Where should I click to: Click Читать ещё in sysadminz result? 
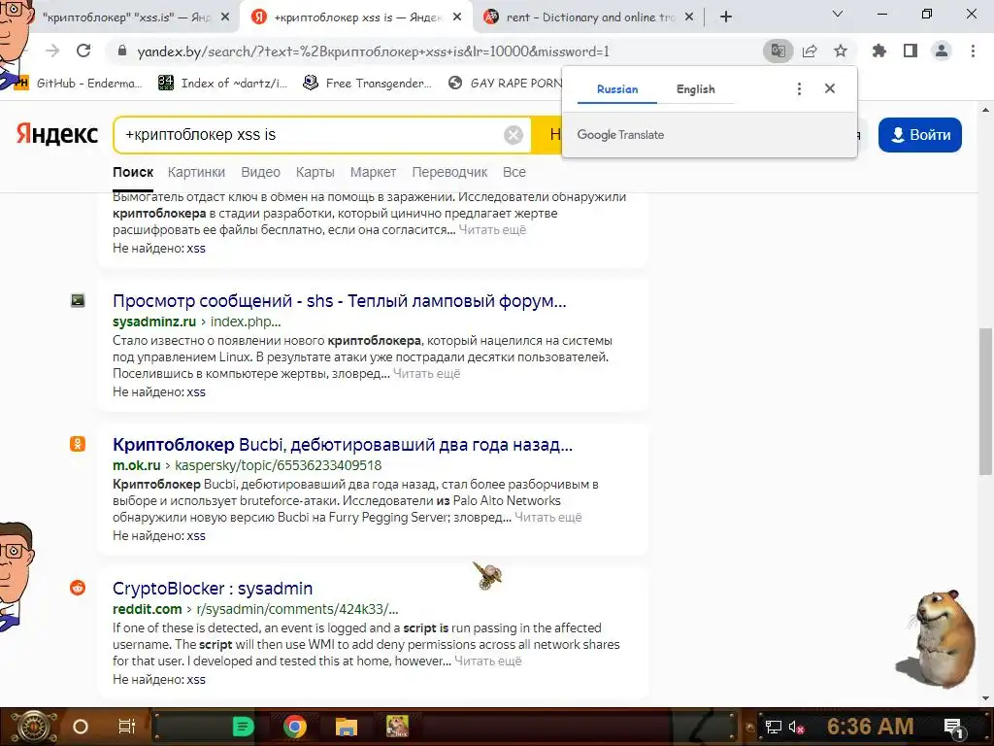427,374
